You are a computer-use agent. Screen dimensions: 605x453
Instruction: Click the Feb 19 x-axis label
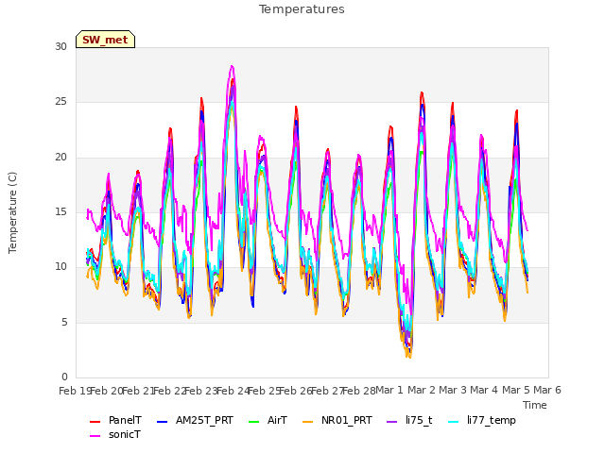click(x=75, y=391)
